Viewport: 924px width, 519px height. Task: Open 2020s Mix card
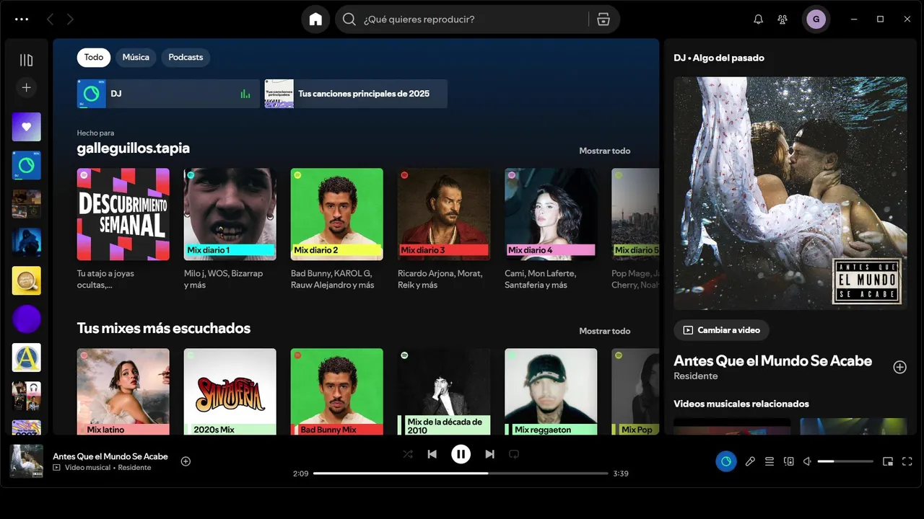point(230,391)
